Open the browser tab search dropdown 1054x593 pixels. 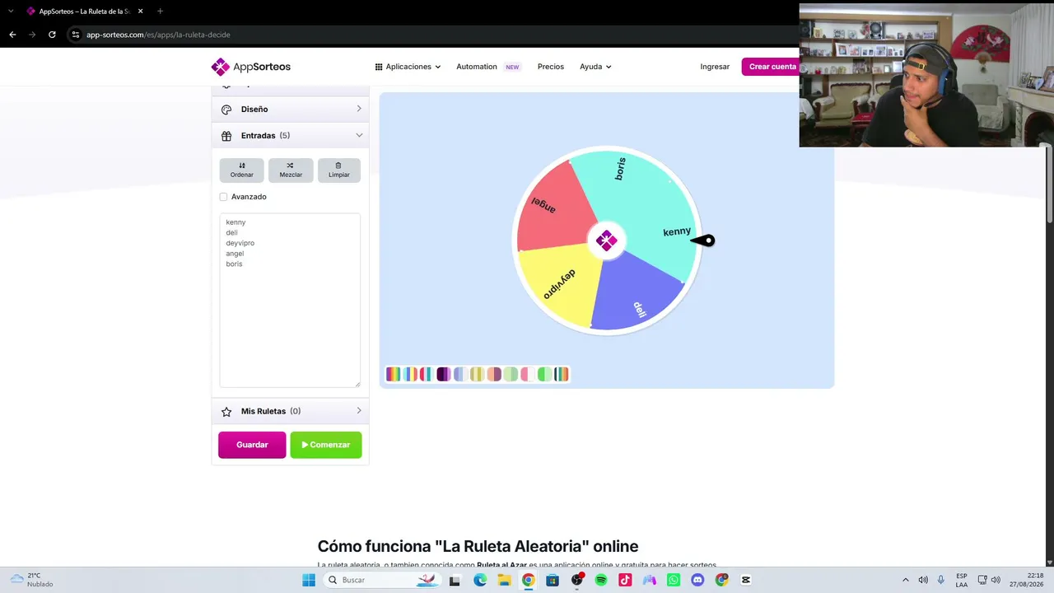pos(11,12)
